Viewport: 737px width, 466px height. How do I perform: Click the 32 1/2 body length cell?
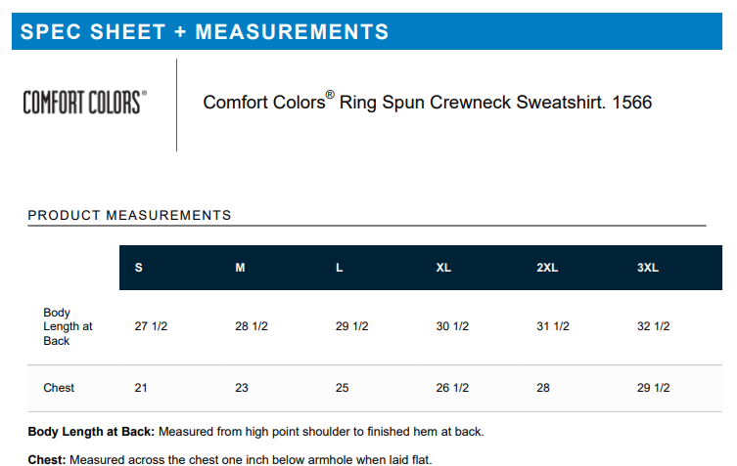[x=654, y=326]
